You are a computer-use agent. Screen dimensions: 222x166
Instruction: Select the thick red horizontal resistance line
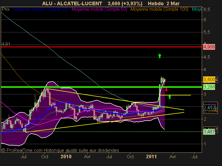[x=101, y=47]
